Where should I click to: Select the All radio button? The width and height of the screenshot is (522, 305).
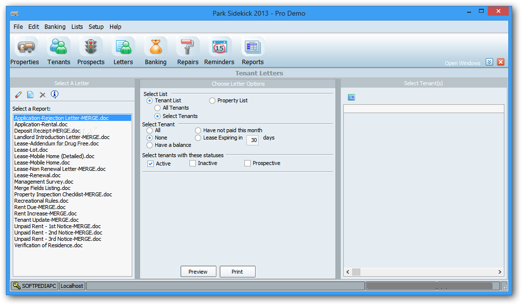point(150,131)
